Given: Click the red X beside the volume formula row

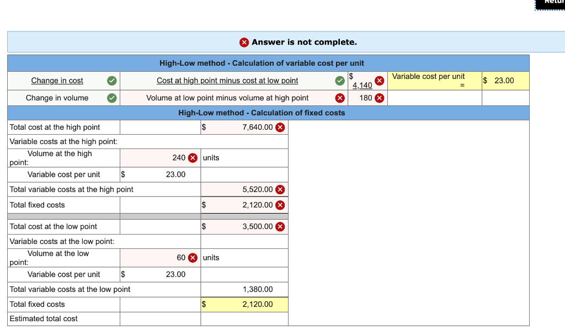Looking at the screenshot, I should (x=340, y=98).
